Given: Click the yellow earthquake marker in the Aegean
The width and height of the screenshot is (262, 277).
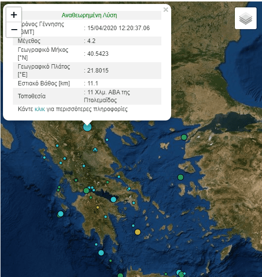Looking at the screenshot, I should (x=138, y=232).
